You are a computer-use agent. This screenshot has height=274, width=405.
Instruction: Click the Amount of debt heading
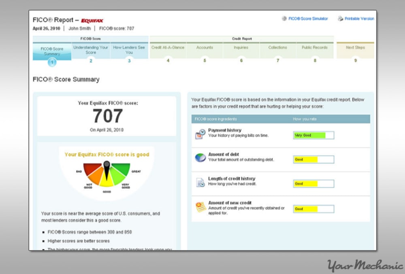(224, 154)
